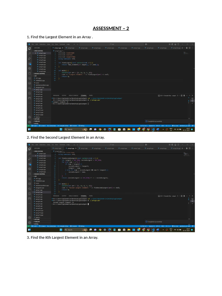The height and width of the screenshot is (296, 222).
Task: Click Windows search box in second screenshot taskbar
Action: coord(73,230)
